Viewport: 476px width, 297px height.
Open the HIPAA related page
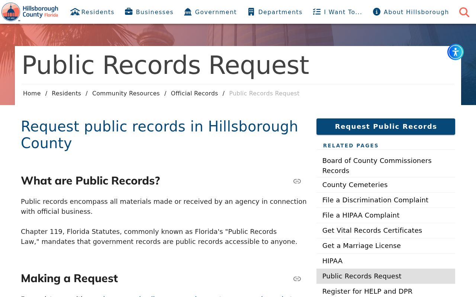386,261
